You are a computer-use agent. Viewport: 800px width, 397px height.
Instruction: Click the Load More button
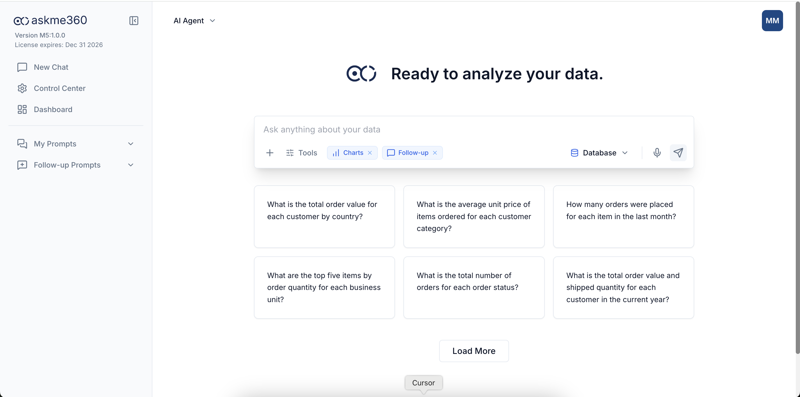474,351
